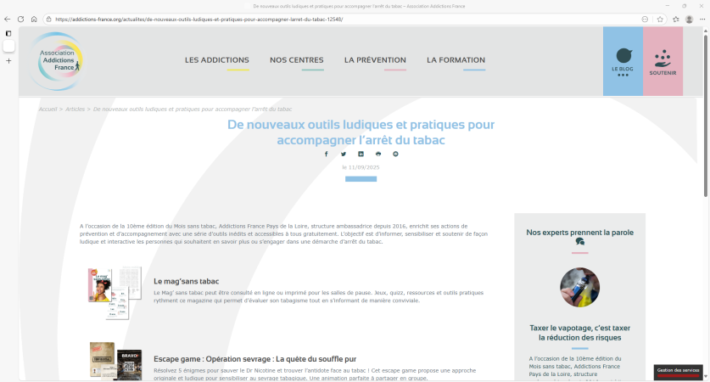Share the article on Facebook

coord(326,154)
